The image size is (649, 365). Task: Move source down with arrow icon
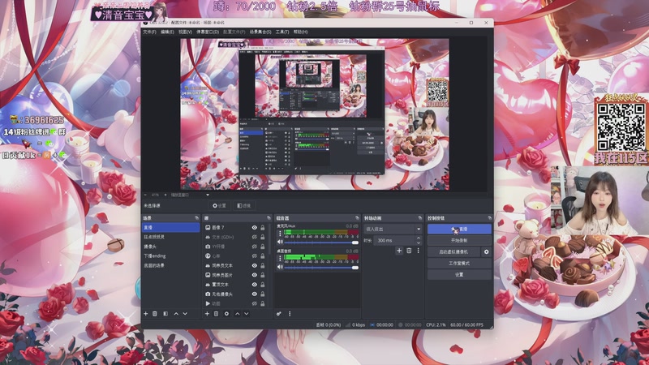(x=247, y=314)
